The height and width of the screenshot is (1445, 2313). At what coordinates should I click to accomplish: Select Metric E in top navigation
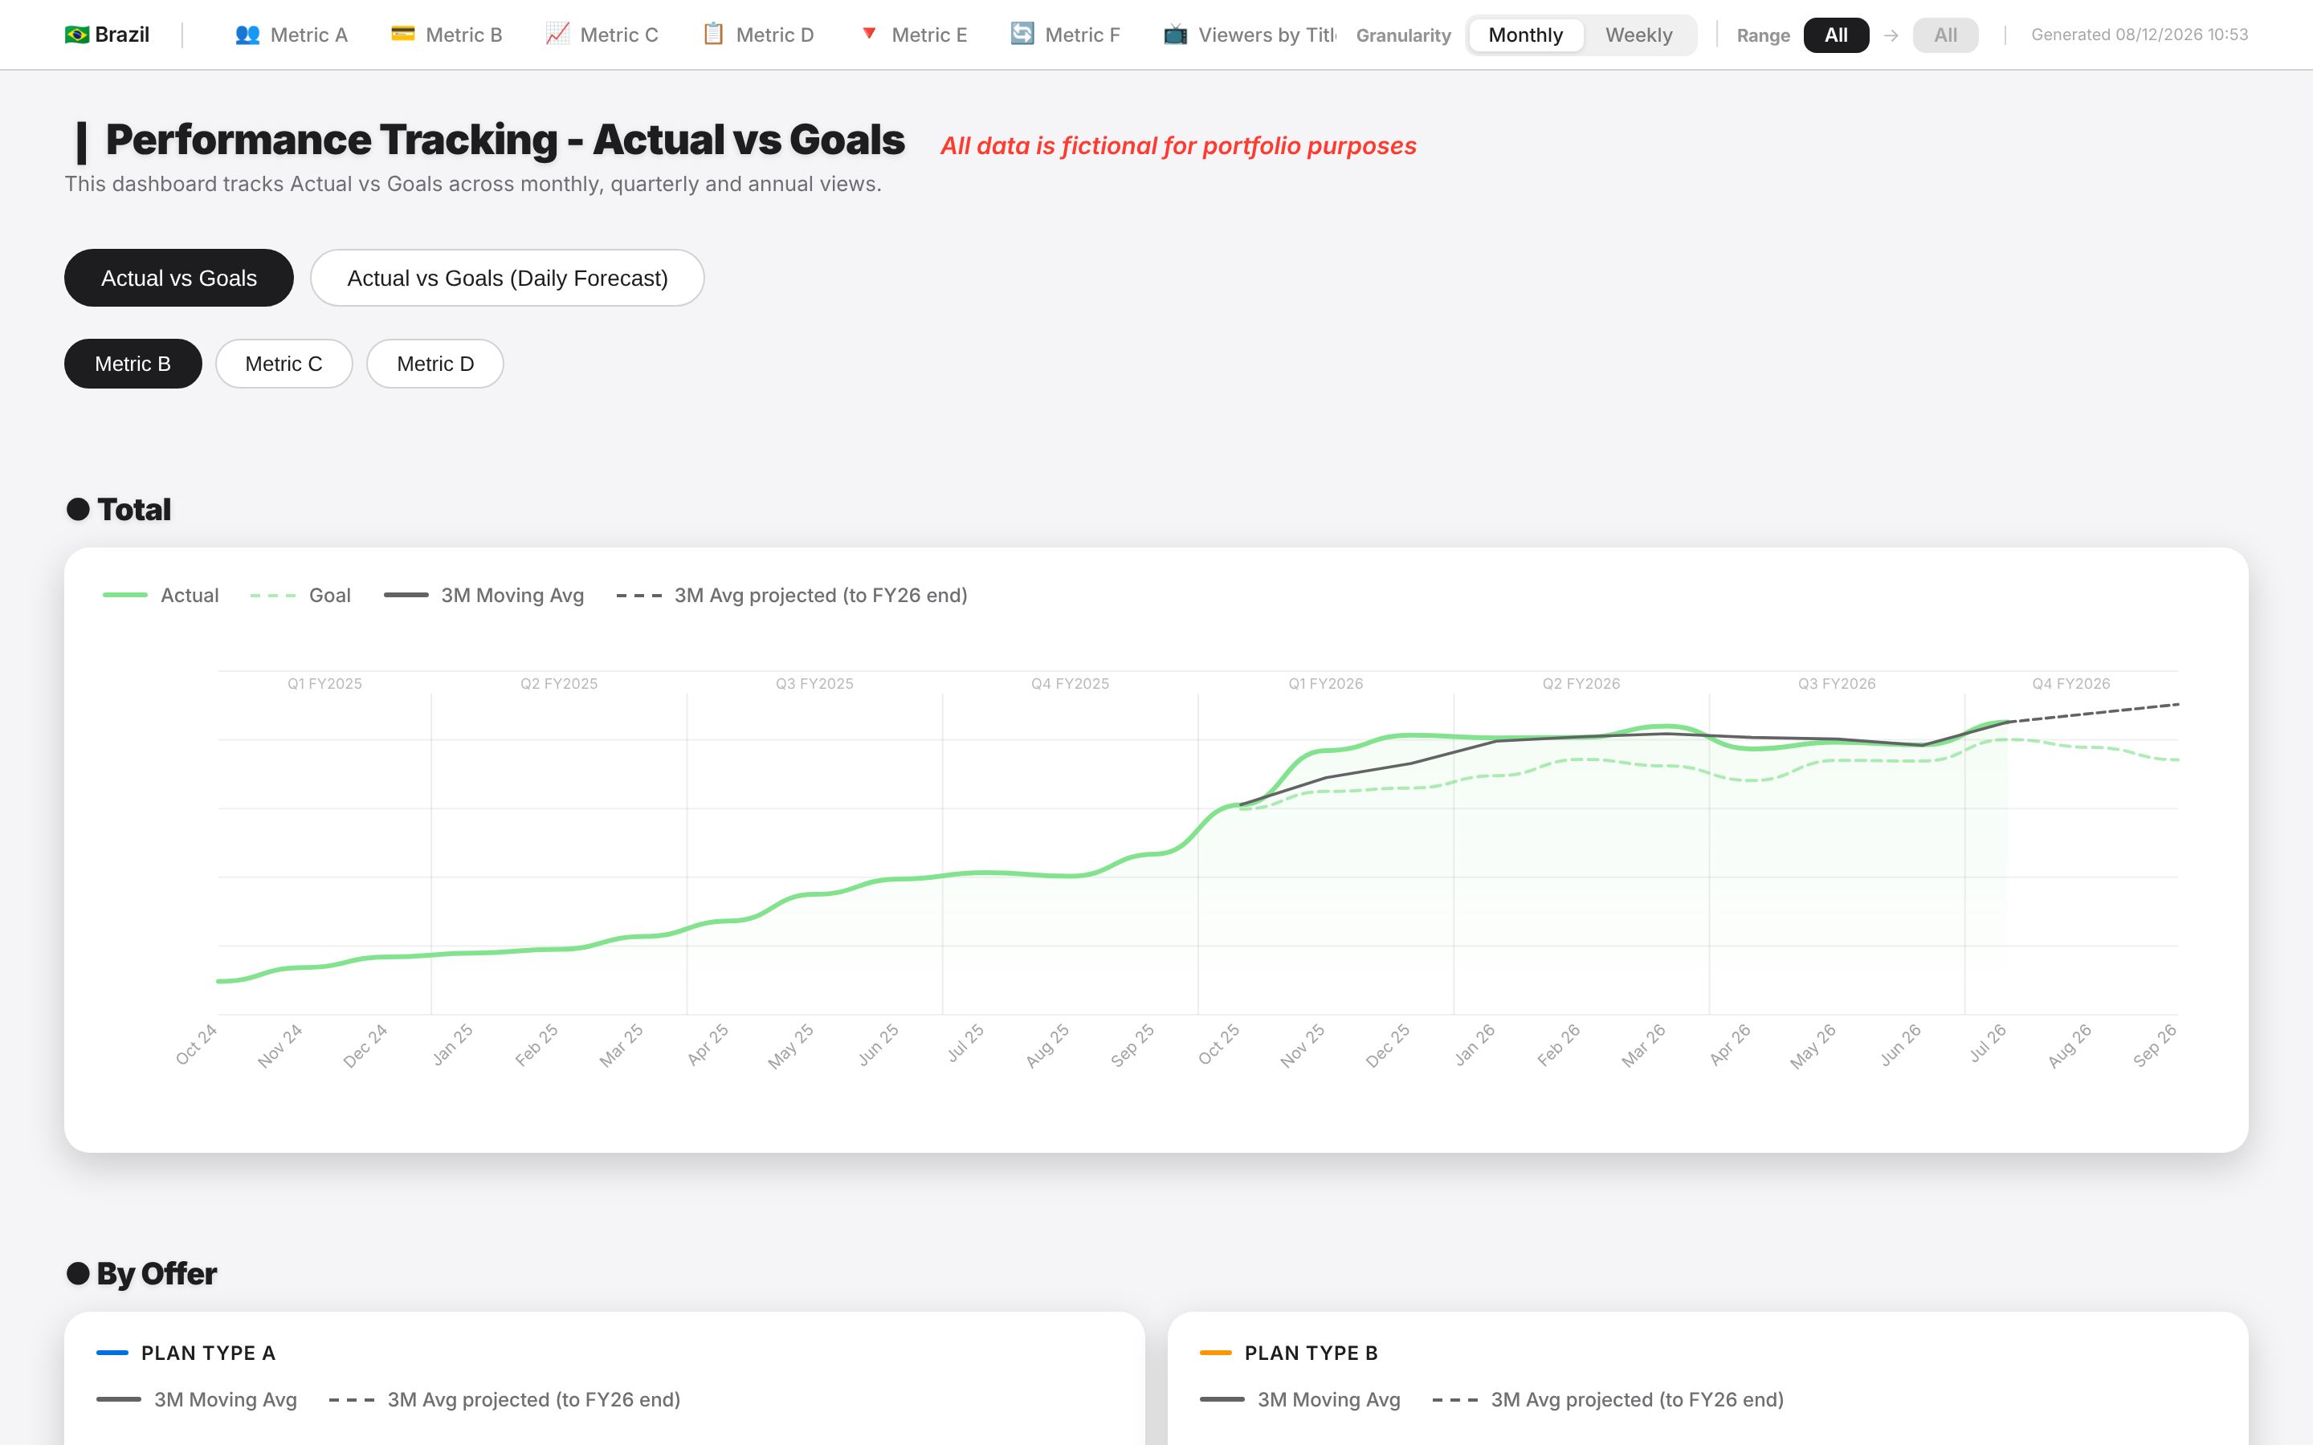[x=914, y=35]
